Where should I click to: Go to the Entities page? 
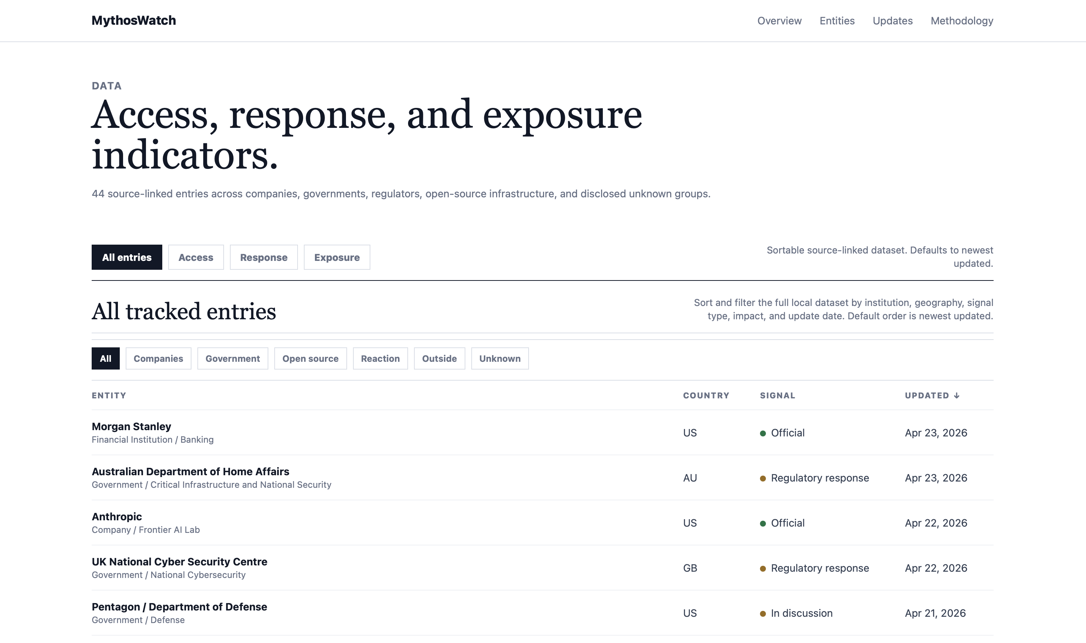tap(837, 21)
